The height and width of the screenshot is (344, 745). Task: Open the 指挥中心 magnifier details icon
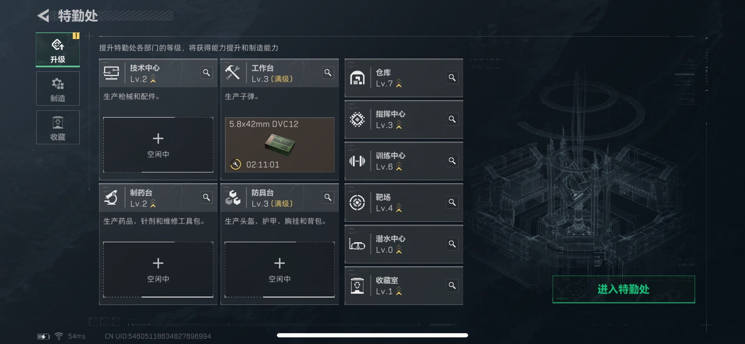pyautogui.click(x=452, y=119)
